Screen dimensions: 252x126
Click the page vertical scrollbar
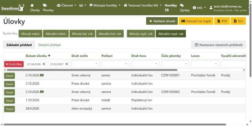point(250,40)
